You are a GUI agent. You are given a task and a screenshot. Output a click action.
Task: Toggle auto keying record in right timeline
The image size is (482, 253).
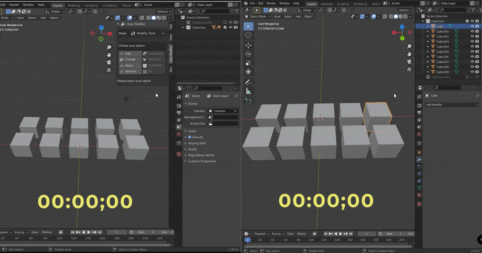pos(315,234)
